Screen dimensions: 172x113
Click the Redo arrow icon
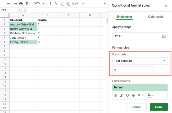(x=15, y=4)
